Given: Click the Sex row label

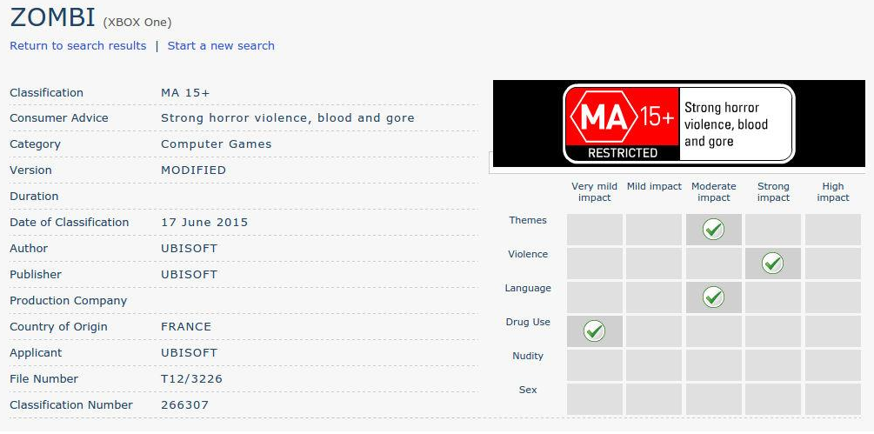Looking at the screenshot, I should [x=528, y=390].
